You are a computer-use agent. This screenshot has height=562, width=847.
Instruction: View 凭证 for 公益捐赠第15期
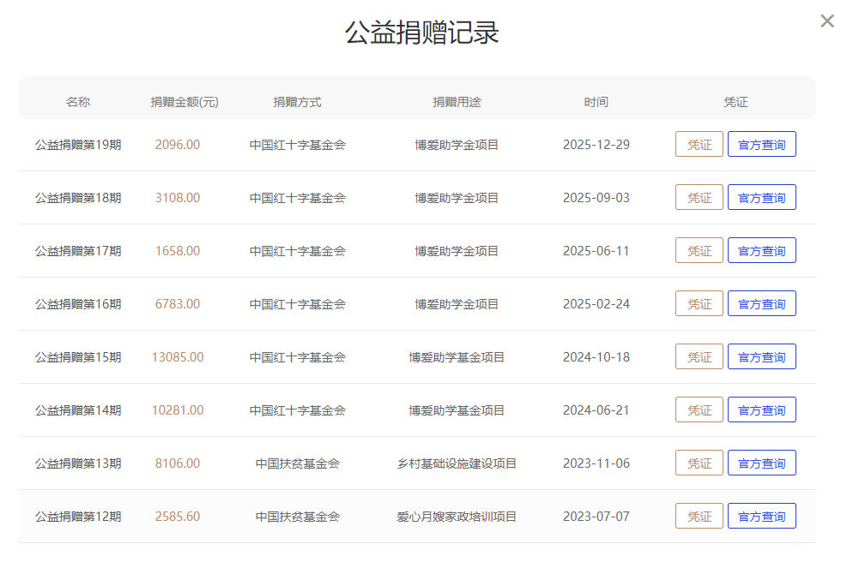699,357
